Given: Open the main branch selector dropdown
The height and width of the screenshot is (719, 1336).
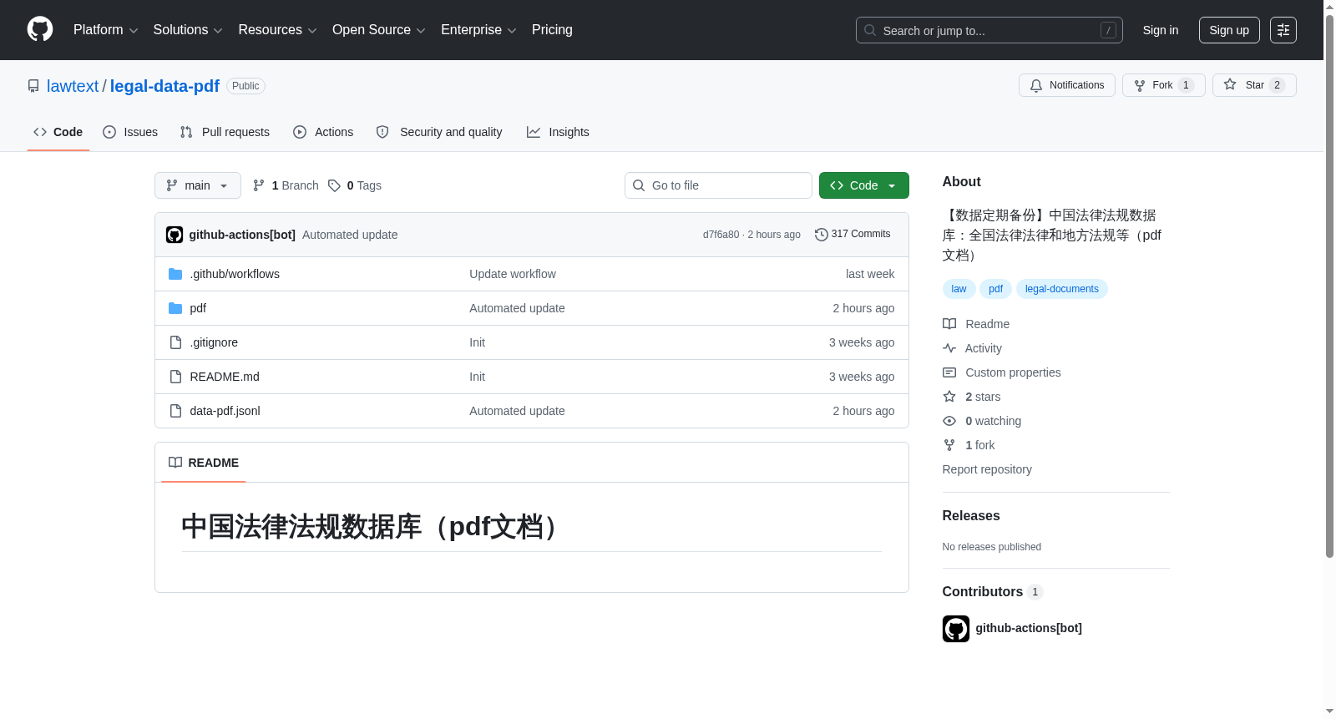Looking at the screenshot, I should coord(198,185).
